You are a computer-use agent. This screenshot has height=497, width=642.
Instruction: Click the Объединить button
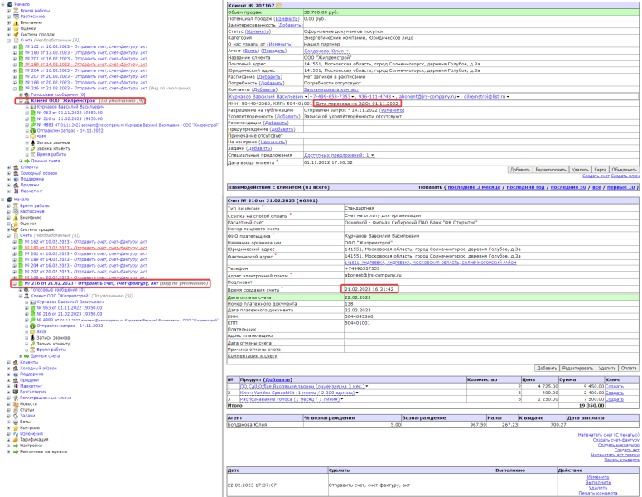click(624, 170)
